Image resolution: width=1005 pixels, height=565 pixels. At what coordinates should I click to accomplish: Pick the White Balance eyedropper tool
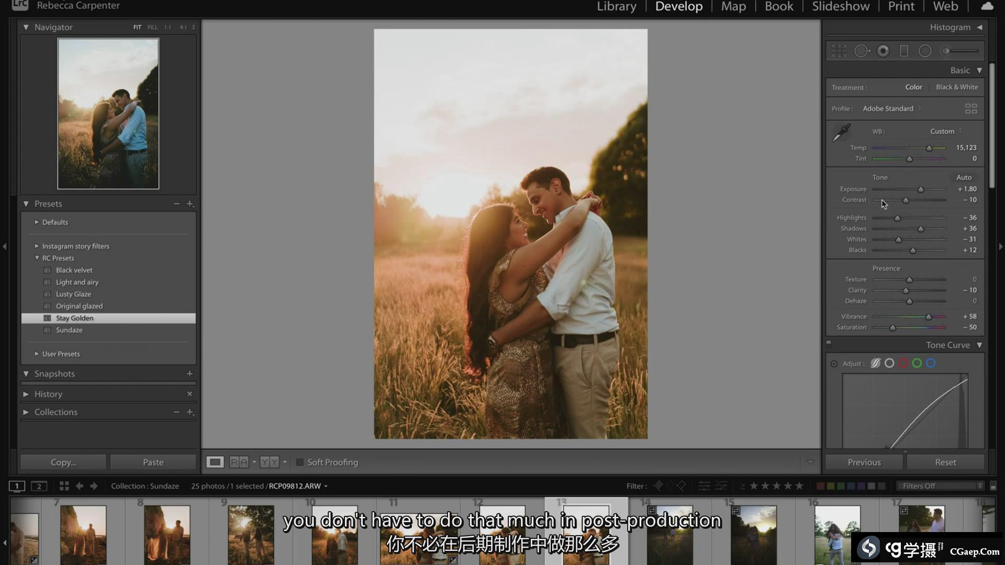(841, 133)
